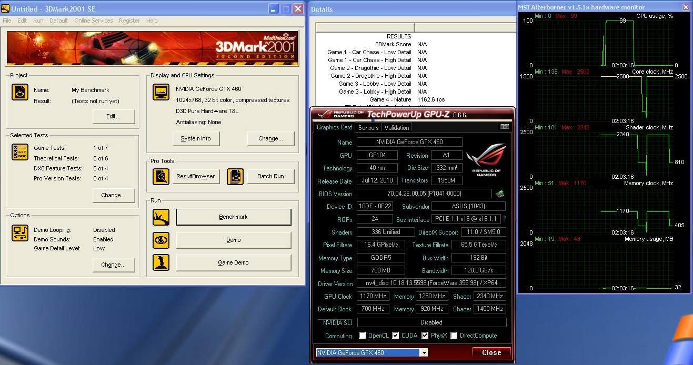This screenshot has width=693, height=365.
Task: Click the Display and CPU monitor icon
Action: point(161,92)
